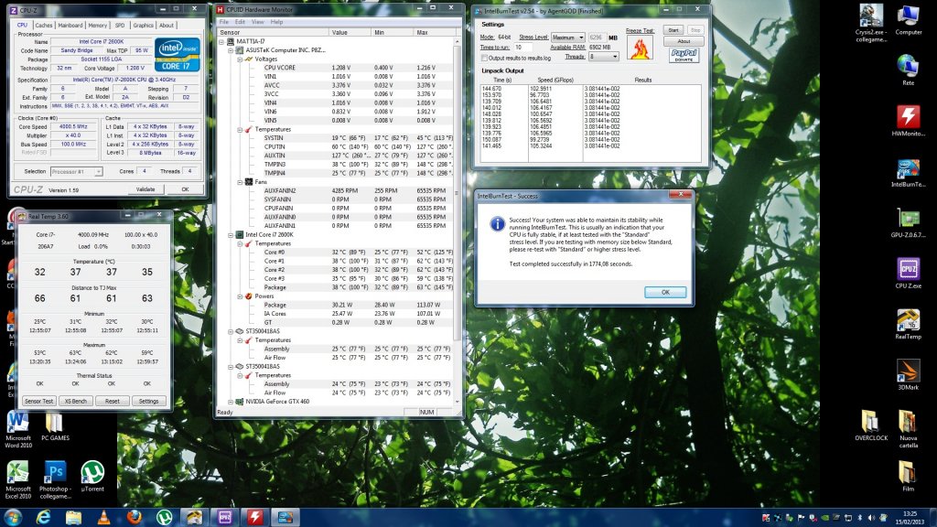The height and width of the screenshot is (527, 937).
Task: Open the GPU-Z desktop shortcut
Action: coord(908,223)
